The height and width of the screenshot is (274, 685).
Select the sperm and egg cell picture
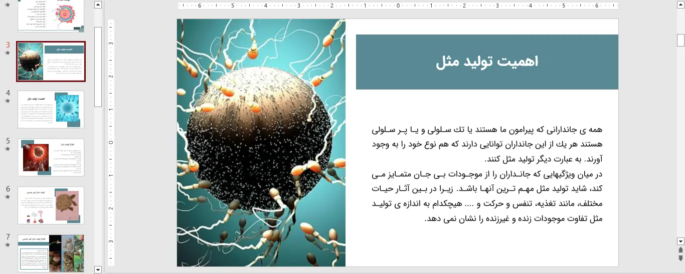[x=261, y=142]
